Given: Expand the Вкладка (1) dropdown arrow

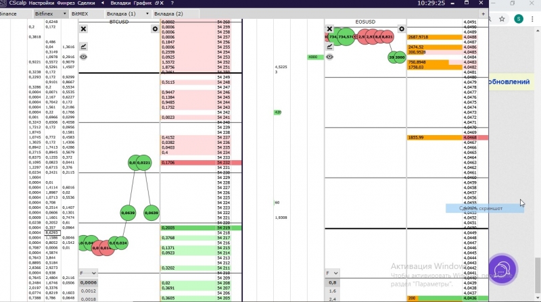Looking at the screenshot, I should (x=147, y=14).
